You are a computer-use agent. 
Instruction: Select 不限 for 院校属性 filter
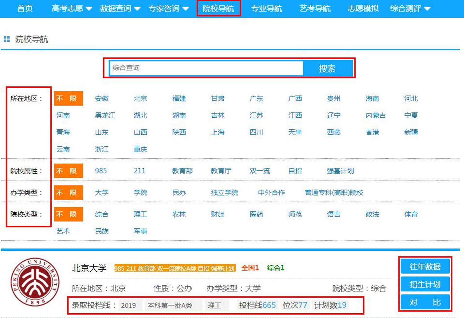pyautogui.click(x=68, y=171)
